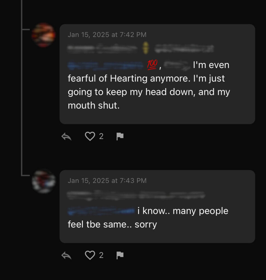The width and height of the screenshot is (266, 280).
Task: Open the 7:42 PM commenter's avatar
Action: pyautogui.click(x=44, y=35)
